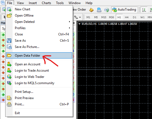This screenshot has height=119, width=152.
Task: Open the View menu
Action: 20,3
